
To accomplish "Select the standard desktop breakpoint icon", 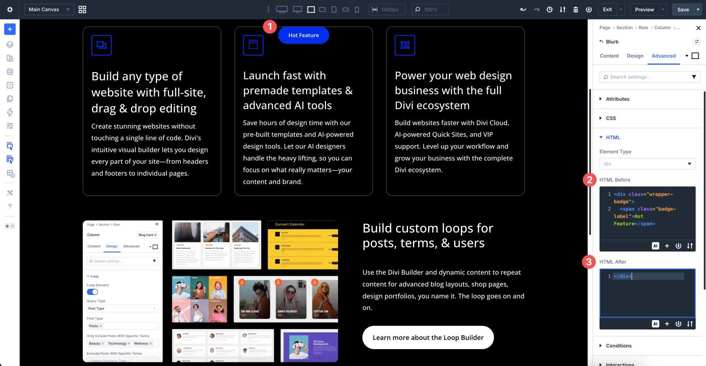I will click(298, 9).
